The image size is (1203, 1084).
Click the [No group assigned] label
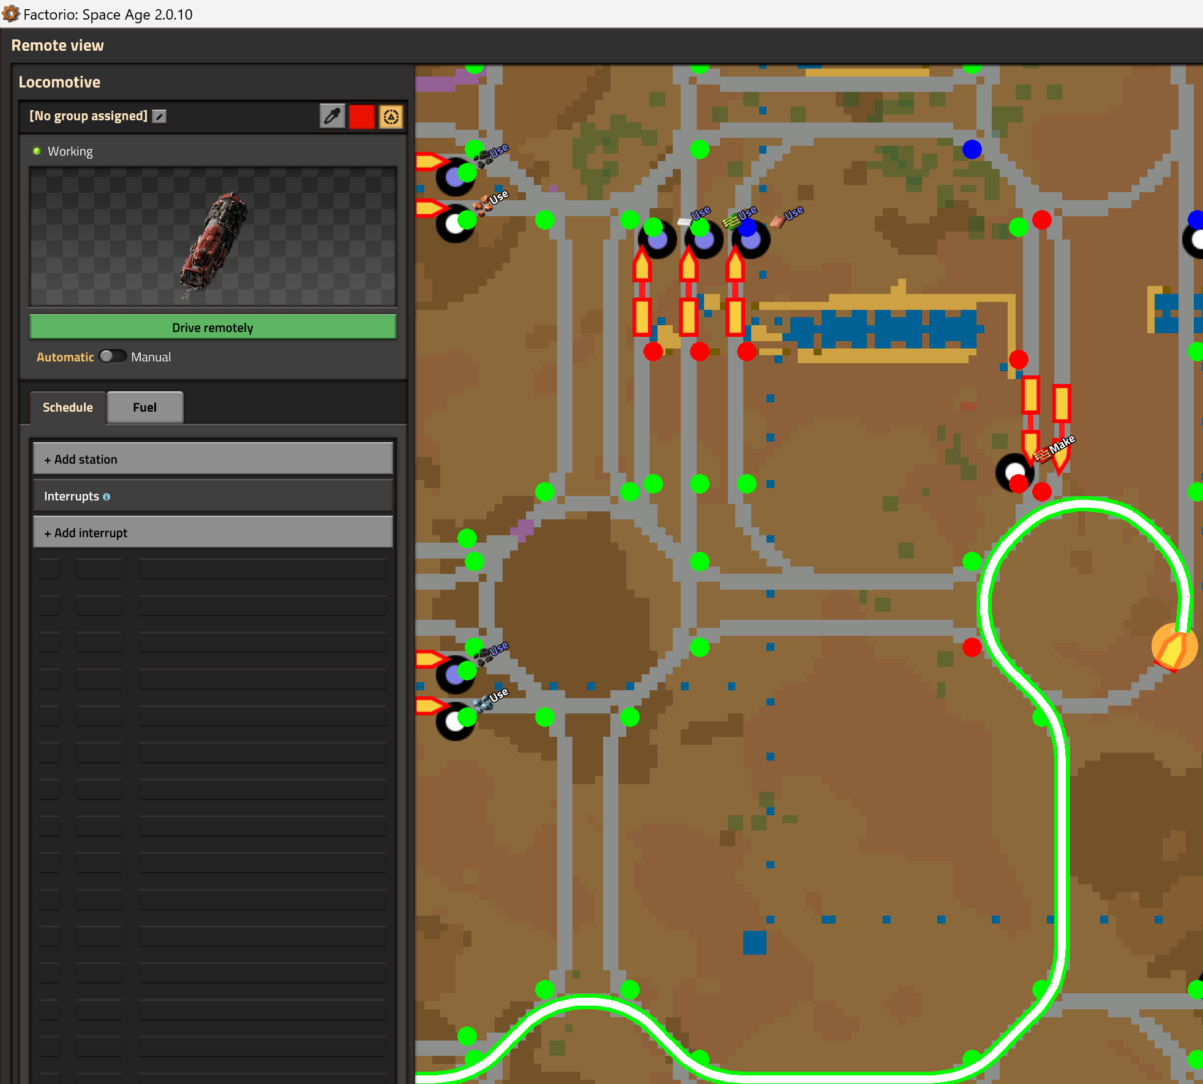click(89, 116)
